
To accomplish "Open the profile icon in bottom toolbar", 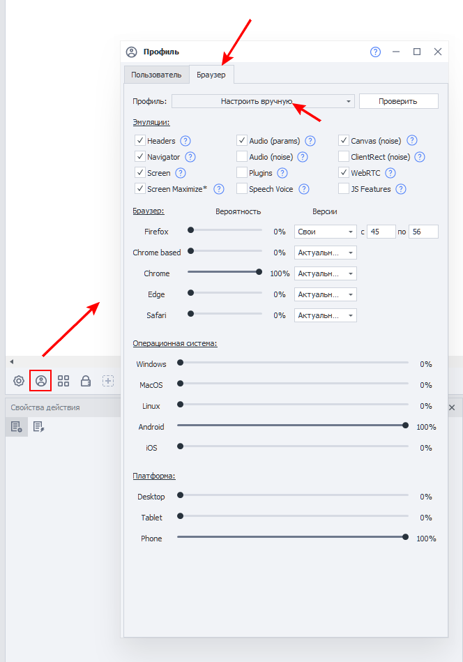I will [x=41, y=381].
